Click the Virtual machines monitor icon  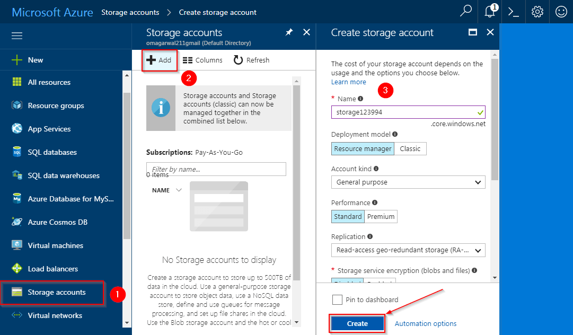[17, 245]
